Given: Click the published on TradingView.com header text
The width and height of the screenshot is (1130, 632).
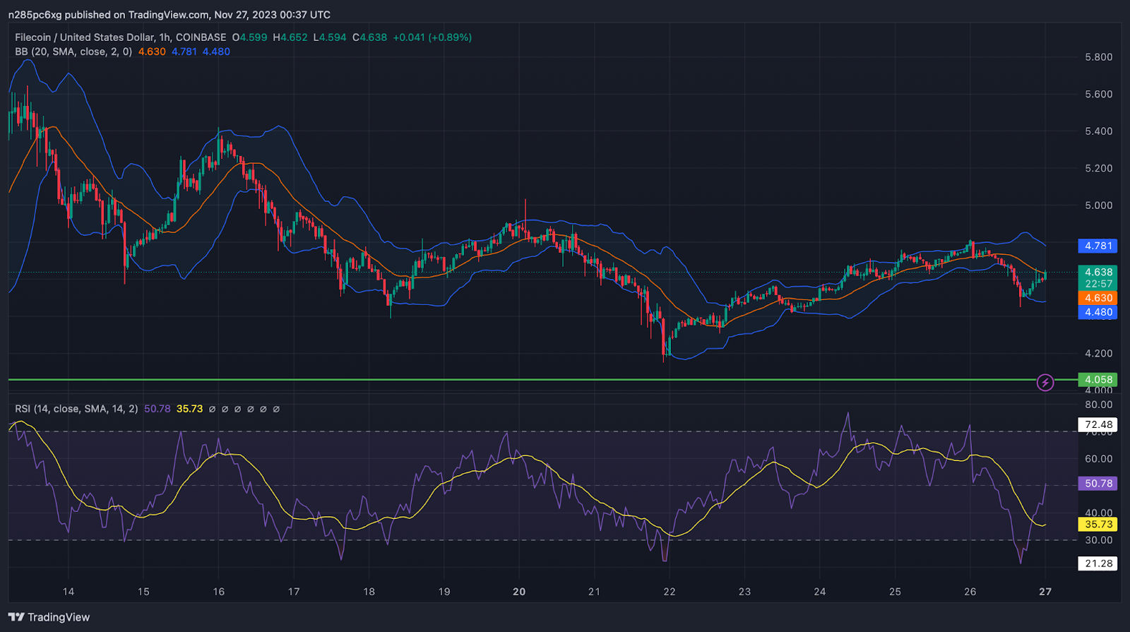Looking at the screenshot, I should pos(169,15).
